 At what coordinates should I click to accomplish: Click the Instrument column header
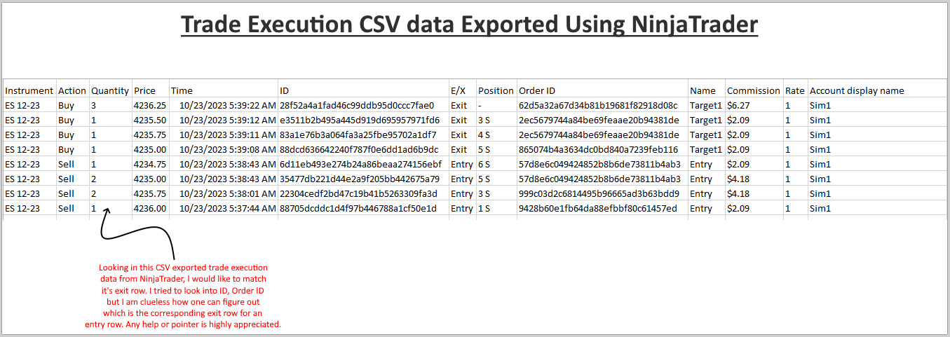point(29,90)
